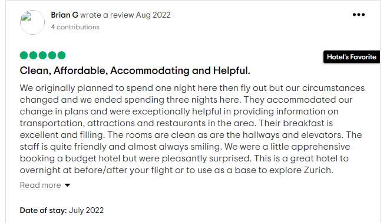View Brian G's 4 contributions

pos(75,27)
